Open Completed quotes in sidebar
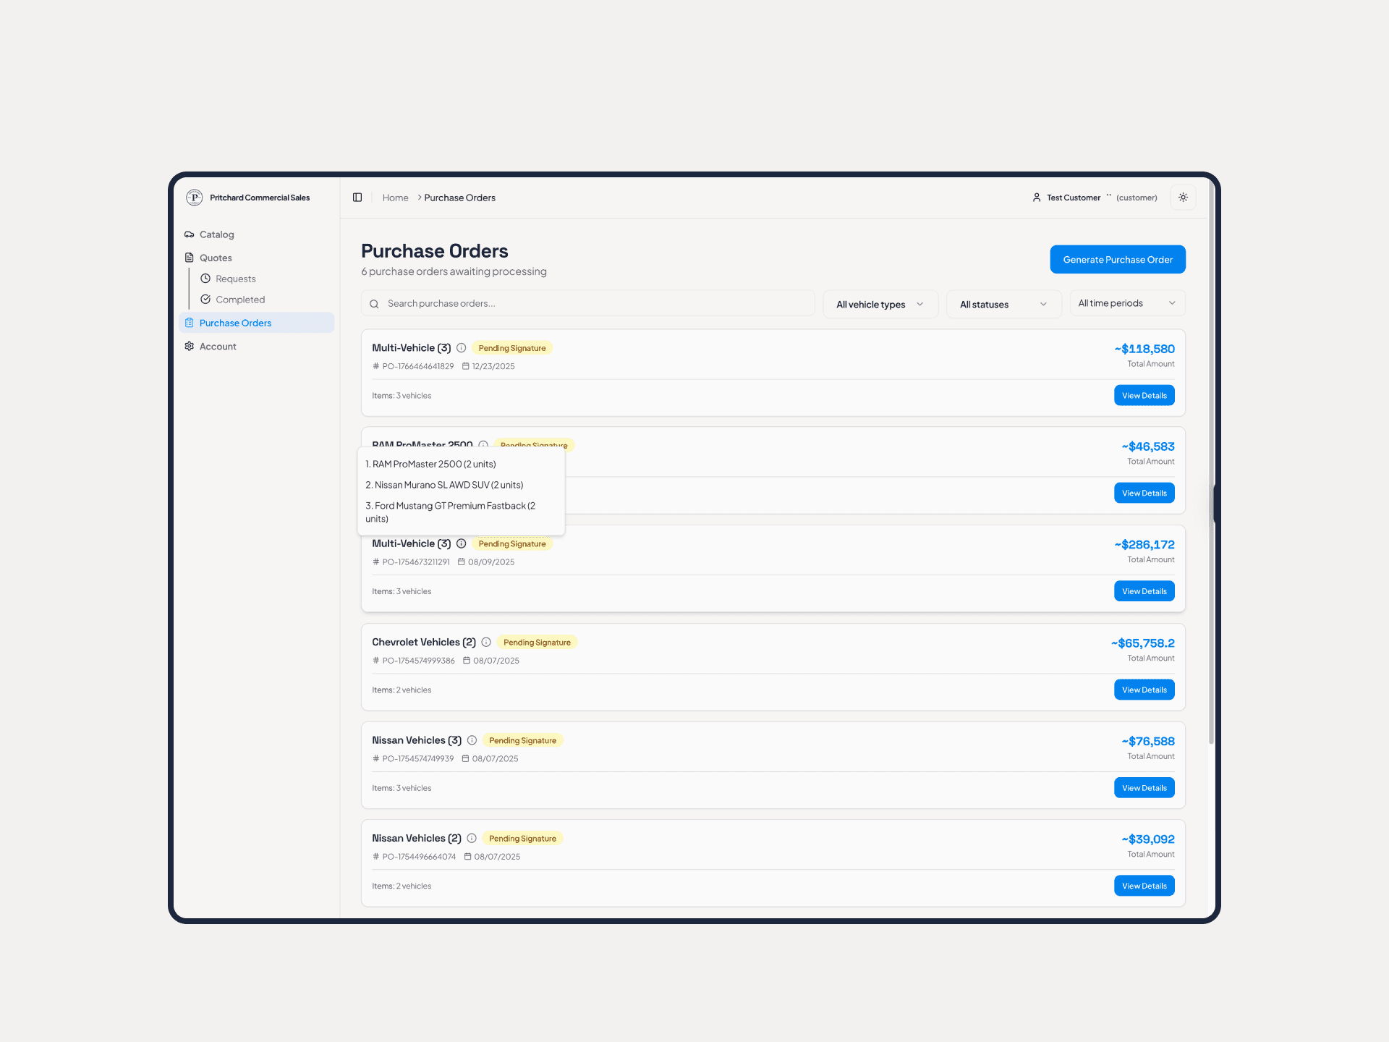 239,300
